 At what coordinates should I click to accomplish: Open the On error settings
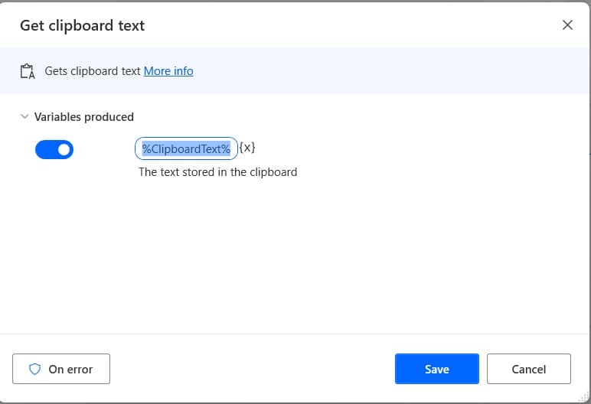(x=61, y=369)
